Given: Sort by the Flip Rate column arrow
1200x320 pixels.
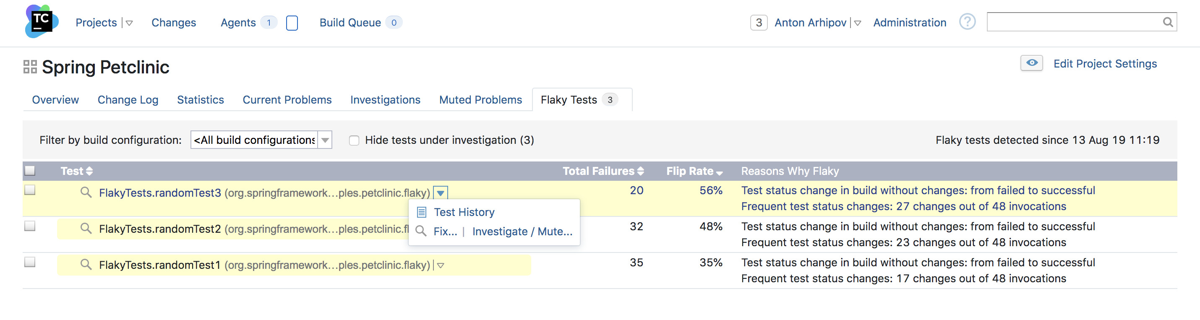Looking at the screenshot, I should [719, 173].
